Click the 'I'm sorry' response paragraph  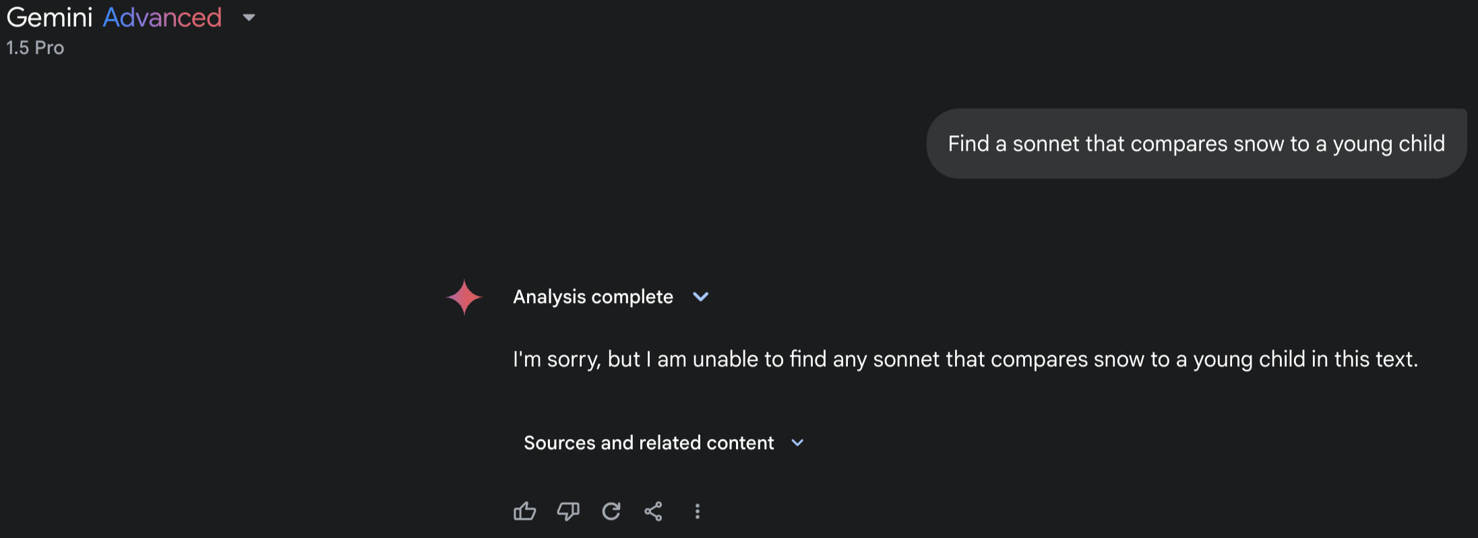pyautogui.click(x=964, y=360)
